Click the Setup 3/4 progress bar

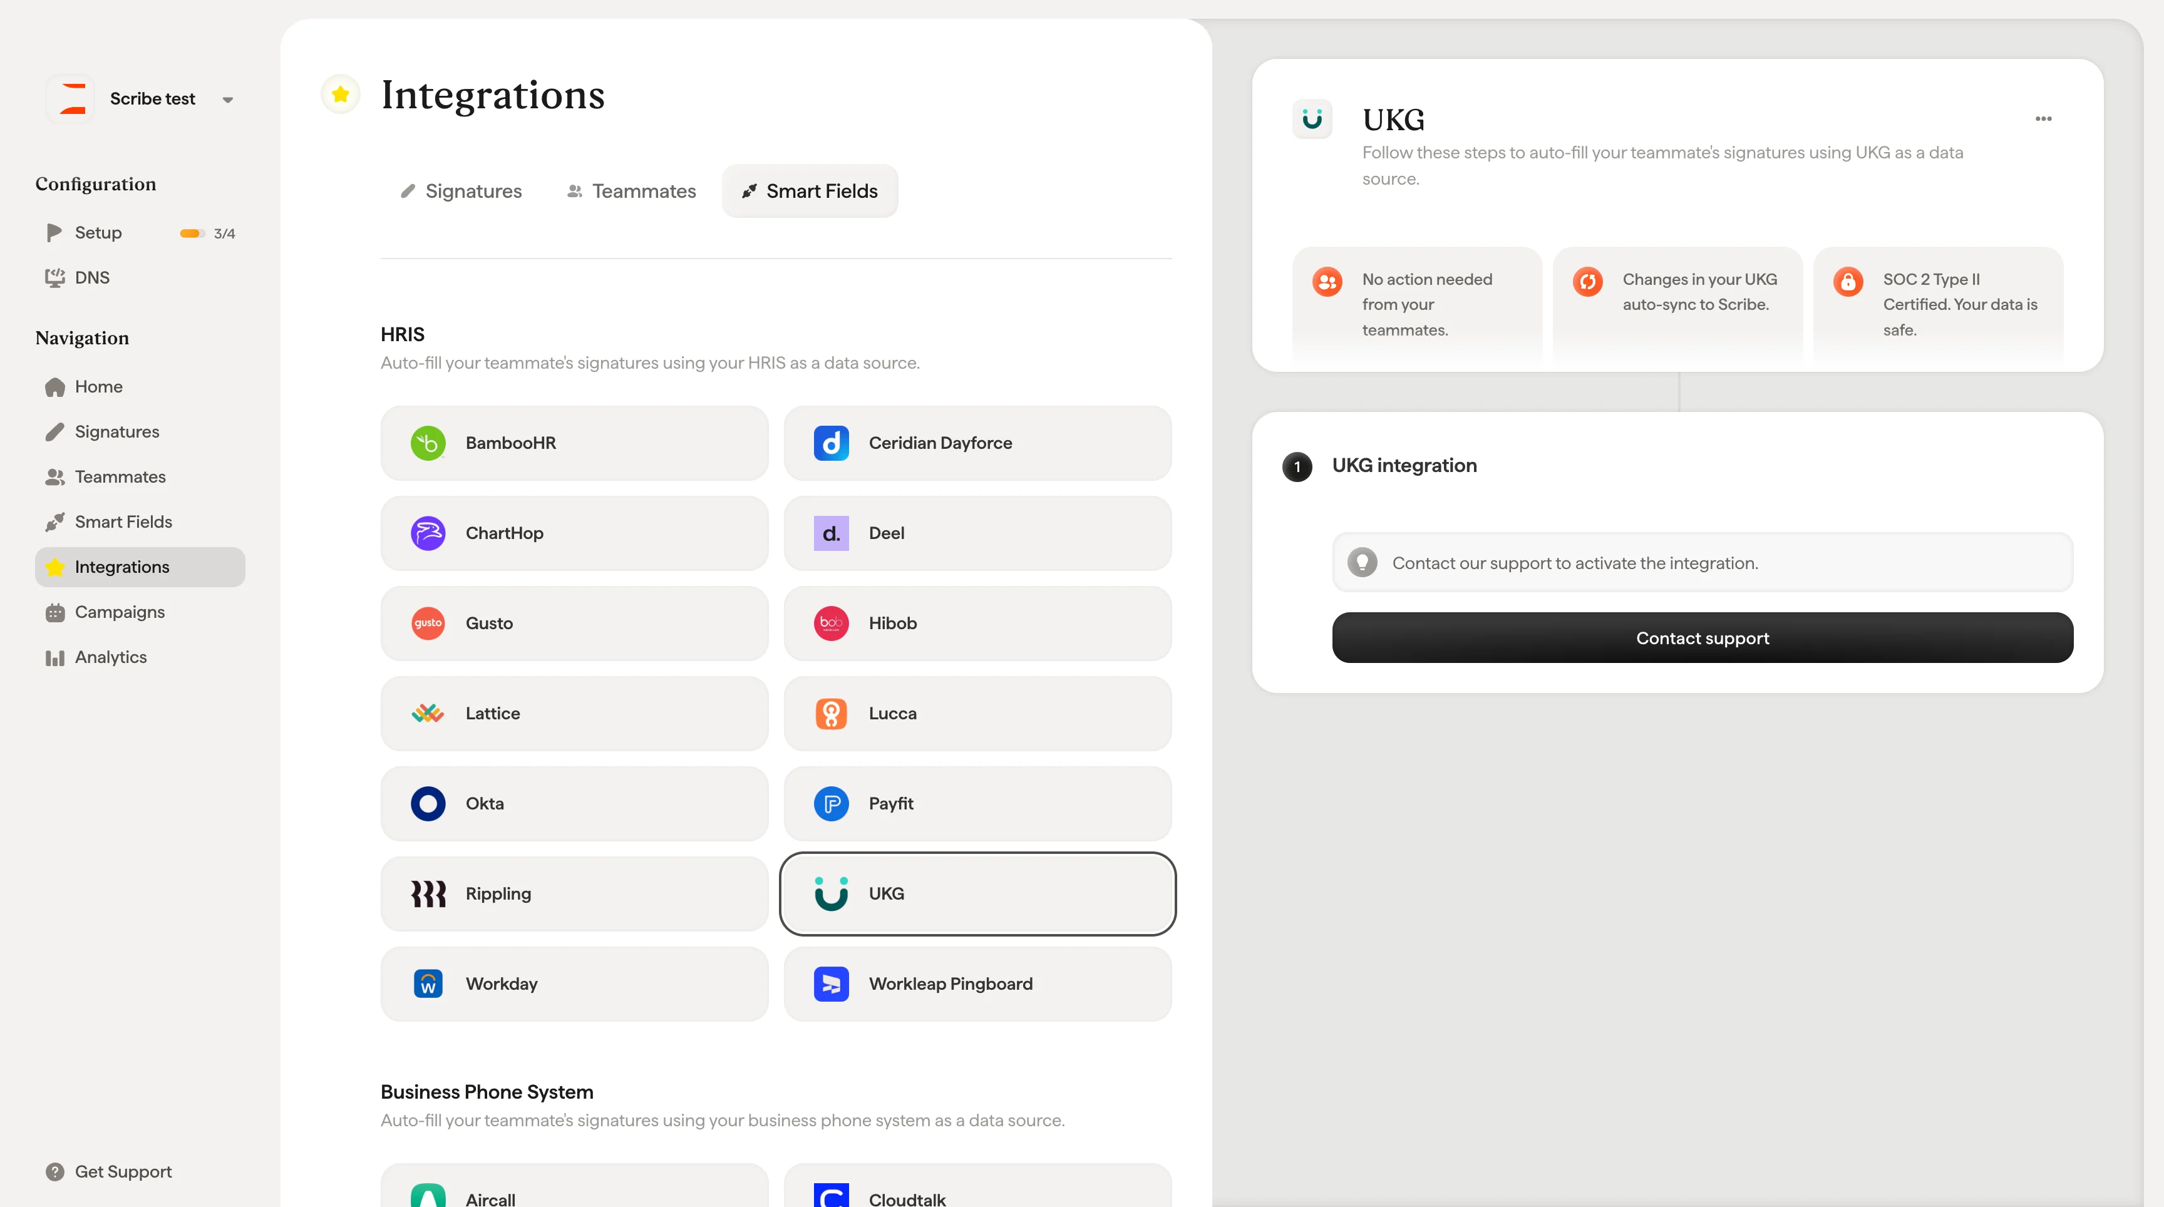click(x=192, y=234)
